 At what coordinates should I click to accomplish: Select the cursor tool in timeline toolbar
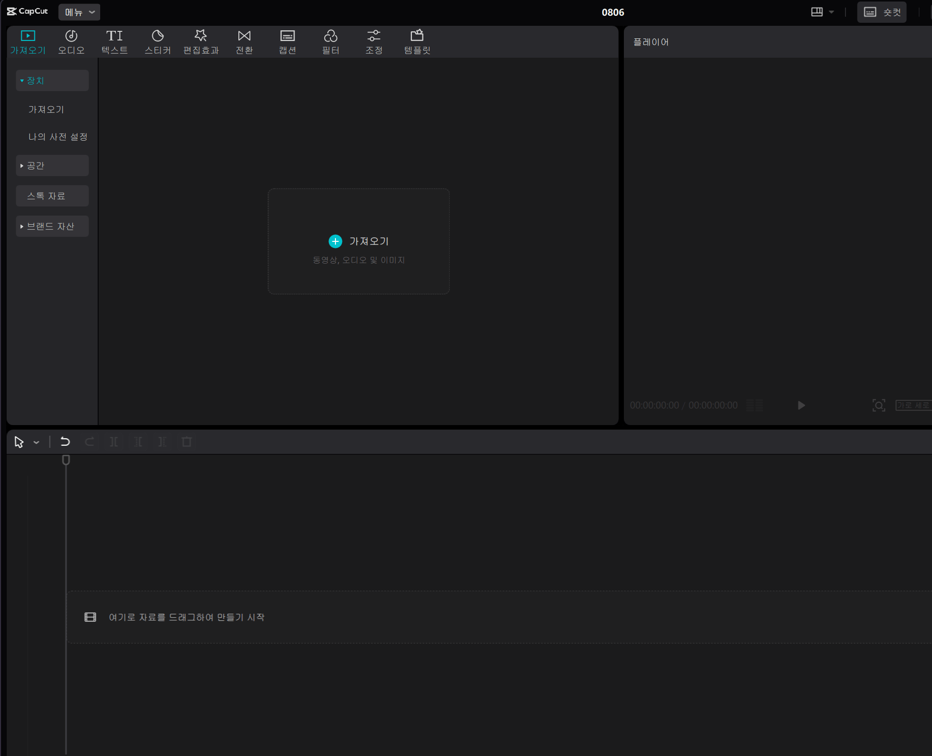click(x=18, y=442)
